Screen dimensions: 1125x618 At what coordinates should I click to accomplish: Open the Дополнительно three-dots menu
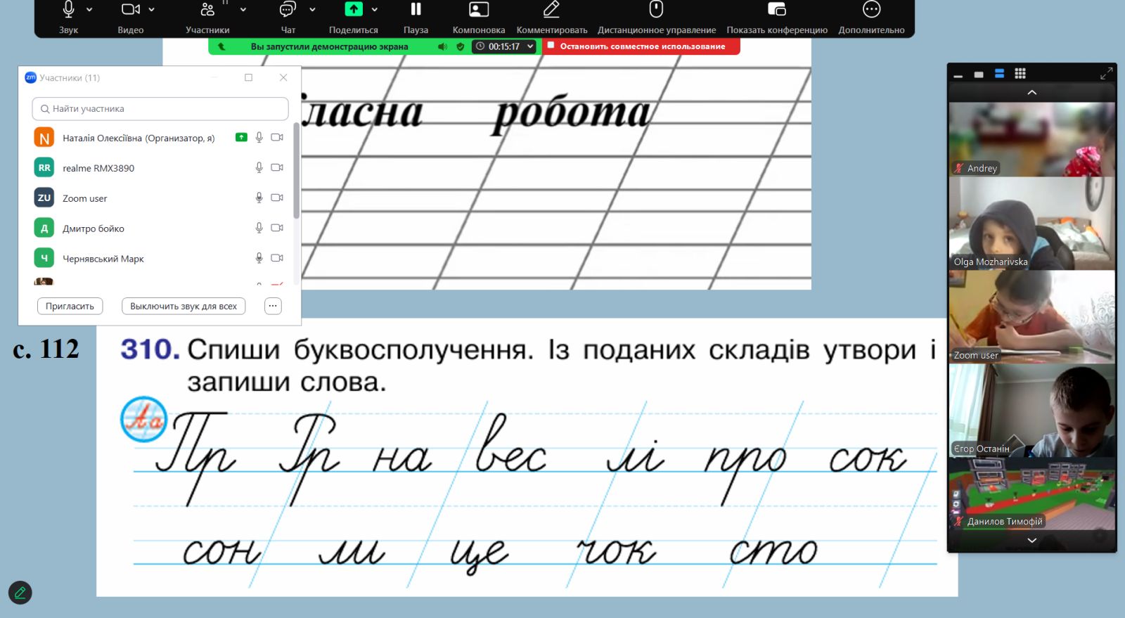tap(871, 10)
